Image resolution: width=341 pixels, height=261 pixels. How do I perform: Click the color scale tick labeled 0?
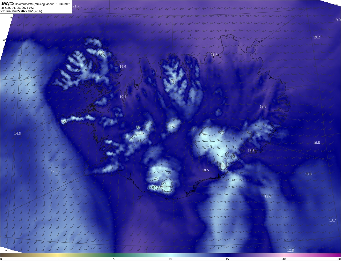(x=1, y=259)
